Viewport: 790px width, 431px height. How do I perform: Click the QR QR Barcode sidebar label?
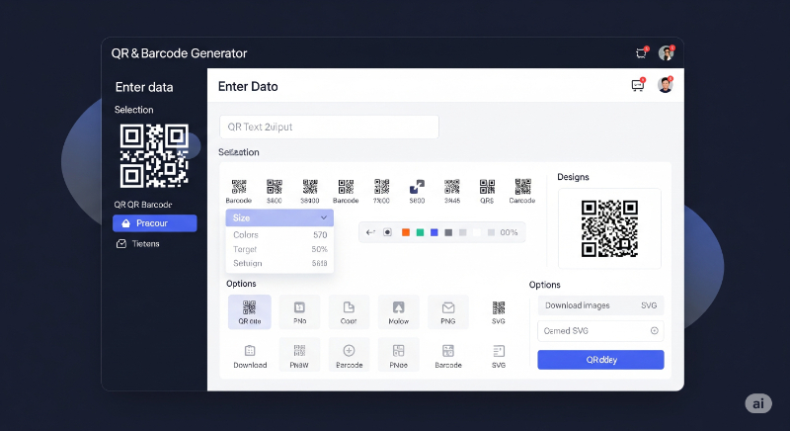pyautogui.click(x=143, y=205)
